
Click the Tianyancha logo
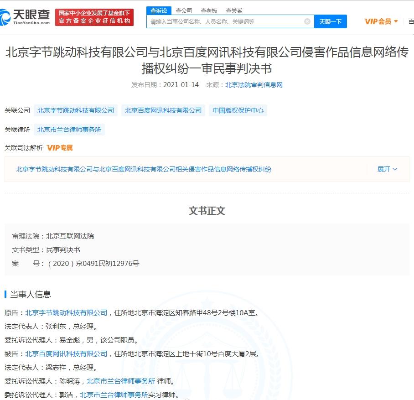point(25,16)
